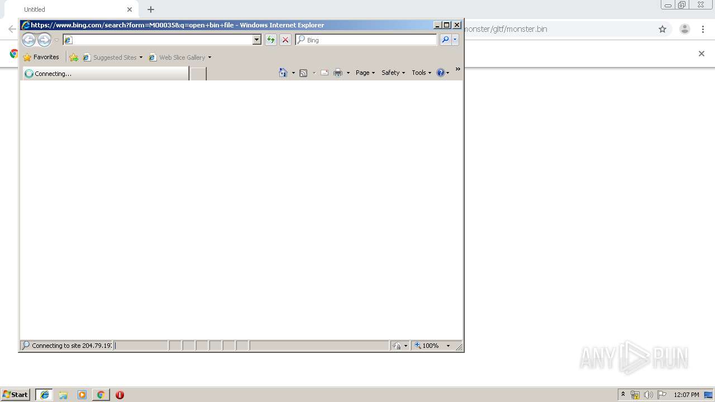Open the Tools menu
Image resolution: width=715 pixels, height=402 pixels.
click(422, 73)
